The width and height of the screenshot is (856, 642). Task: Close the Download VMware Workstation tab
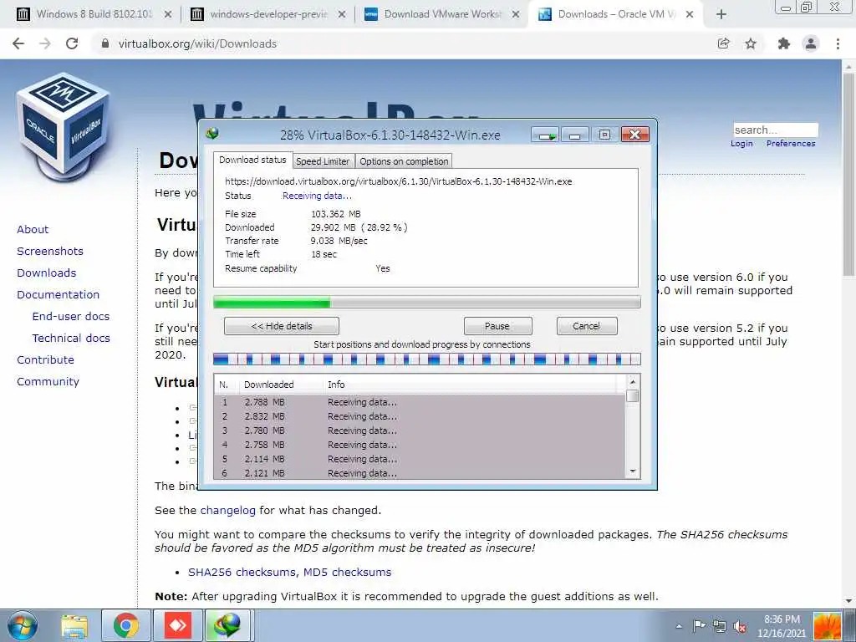click(515, 14)
